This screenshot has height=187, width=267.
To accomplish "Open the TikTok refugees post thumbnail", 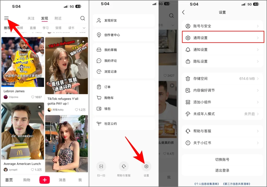I will pos(66,65).
